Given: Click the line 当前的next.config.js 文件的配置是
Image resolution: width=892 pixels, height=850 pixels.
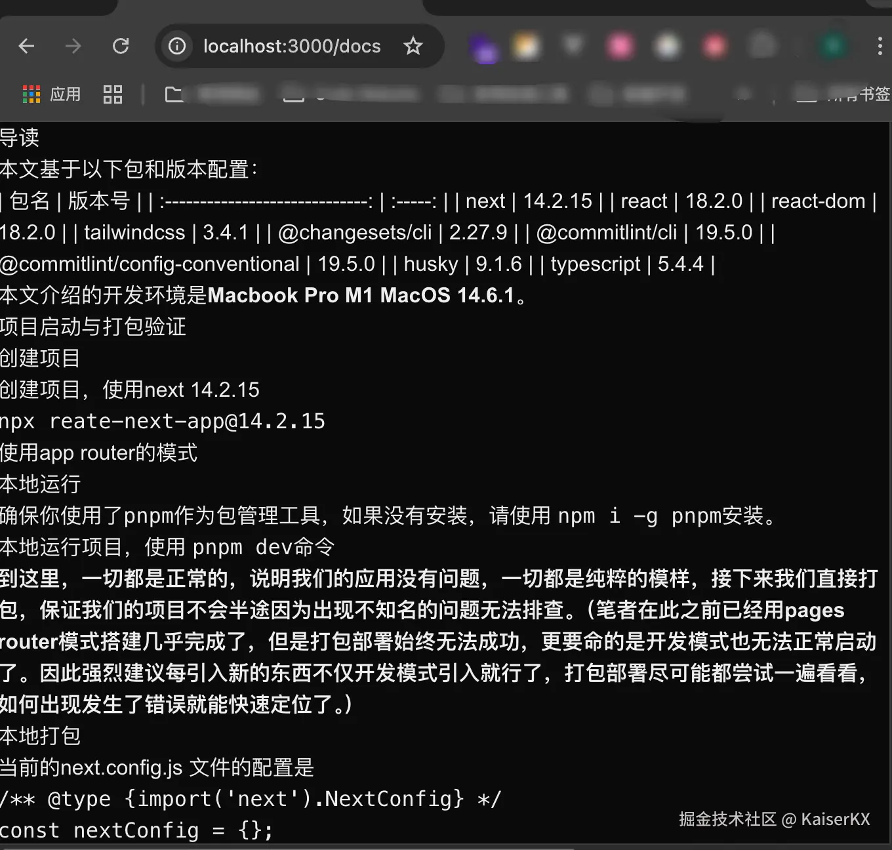Looking at the screenshot, I should [x=157, y=767].
